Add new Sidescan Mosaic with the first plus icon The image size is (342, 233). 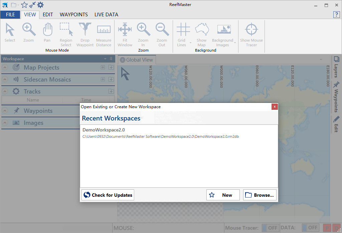click(103, 79)
